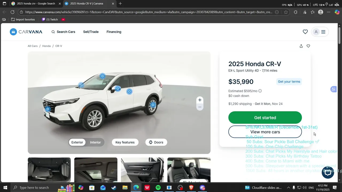
Task: Switch the view to Interior
Action: pyautogui.click(x=95, y=142)
